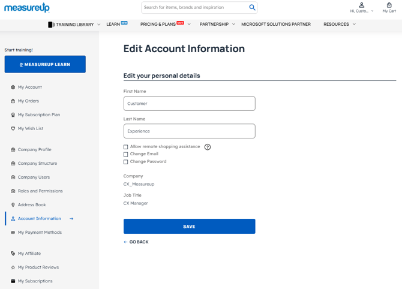Click the MeasureUp Learn button
The height and width of the screenshot is (289, 402).
coord(45,64)
